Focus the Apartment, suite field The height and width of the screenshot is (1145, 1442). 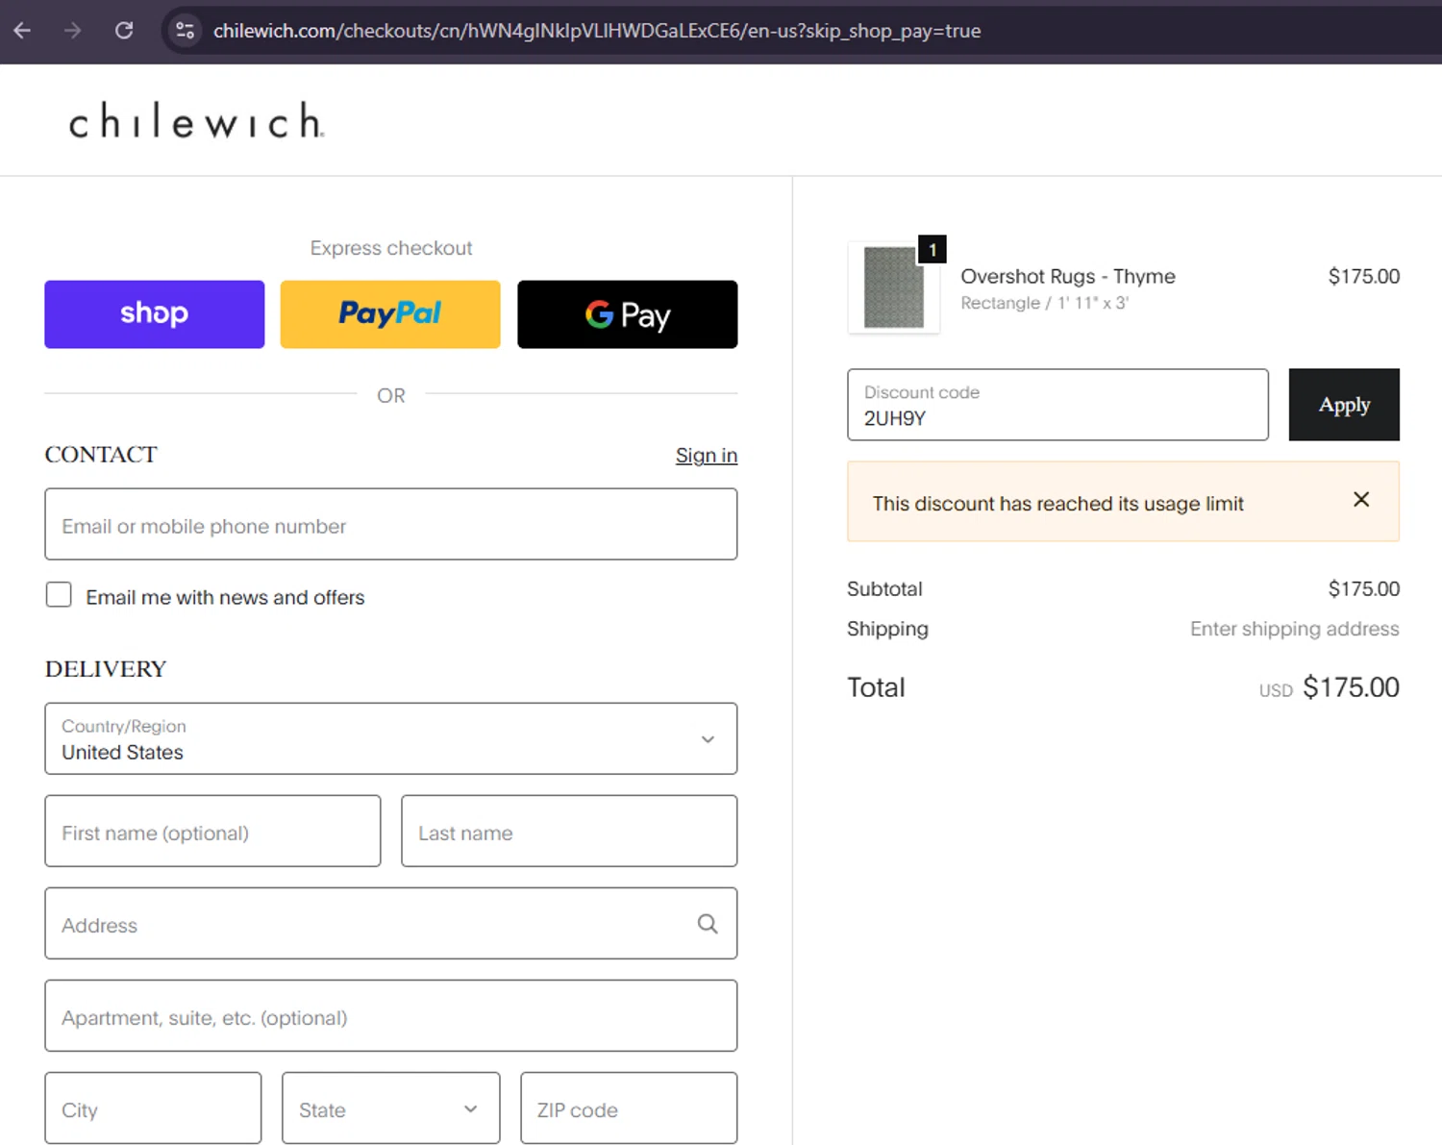(390, 1015)
